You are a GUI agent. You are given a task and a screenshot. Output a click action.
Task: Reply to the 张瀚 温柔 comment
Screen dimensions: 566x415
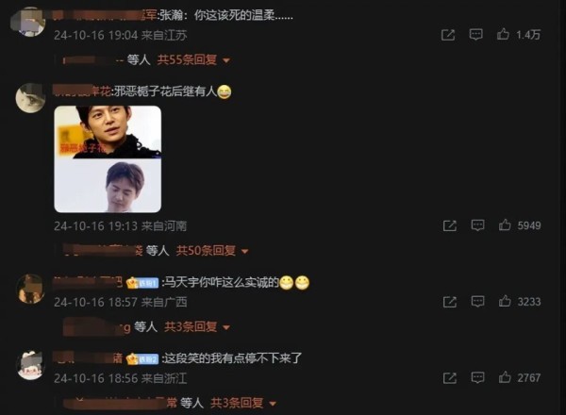point(475,35)
